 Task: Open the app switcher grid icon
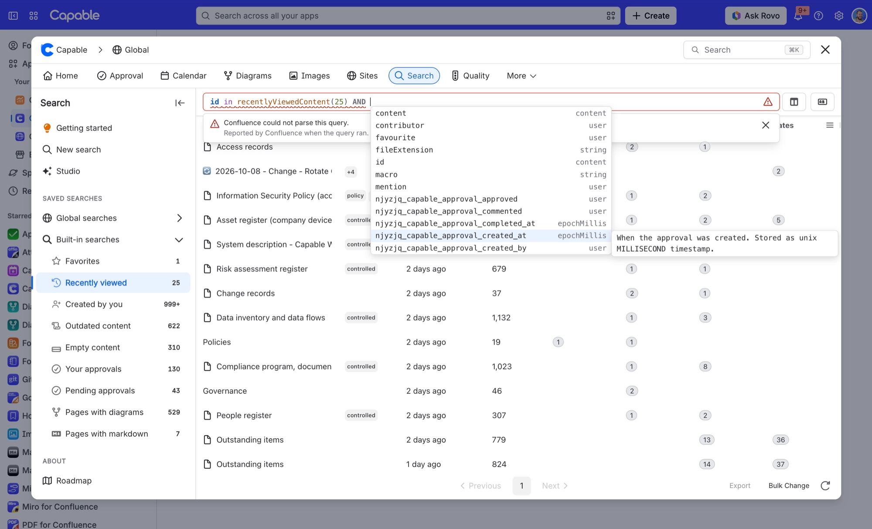pos(34,16)
